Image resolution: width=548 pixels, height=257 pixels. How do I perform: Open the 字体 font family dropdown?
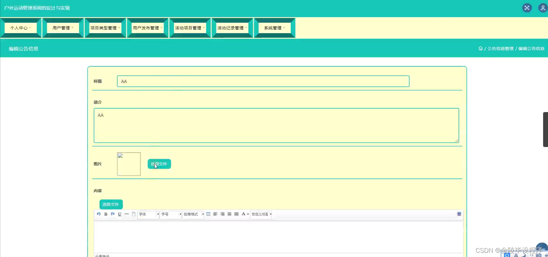point(148,214)
